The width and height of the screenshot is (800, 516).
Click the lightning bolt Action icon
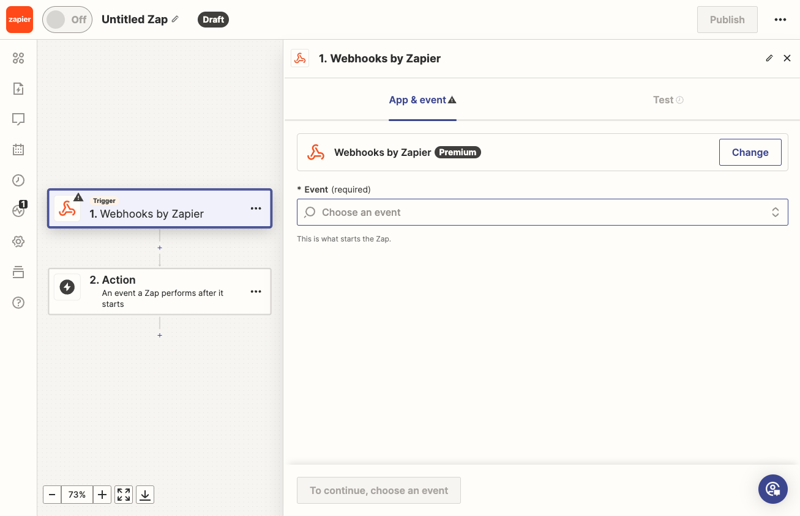(67, 287)
